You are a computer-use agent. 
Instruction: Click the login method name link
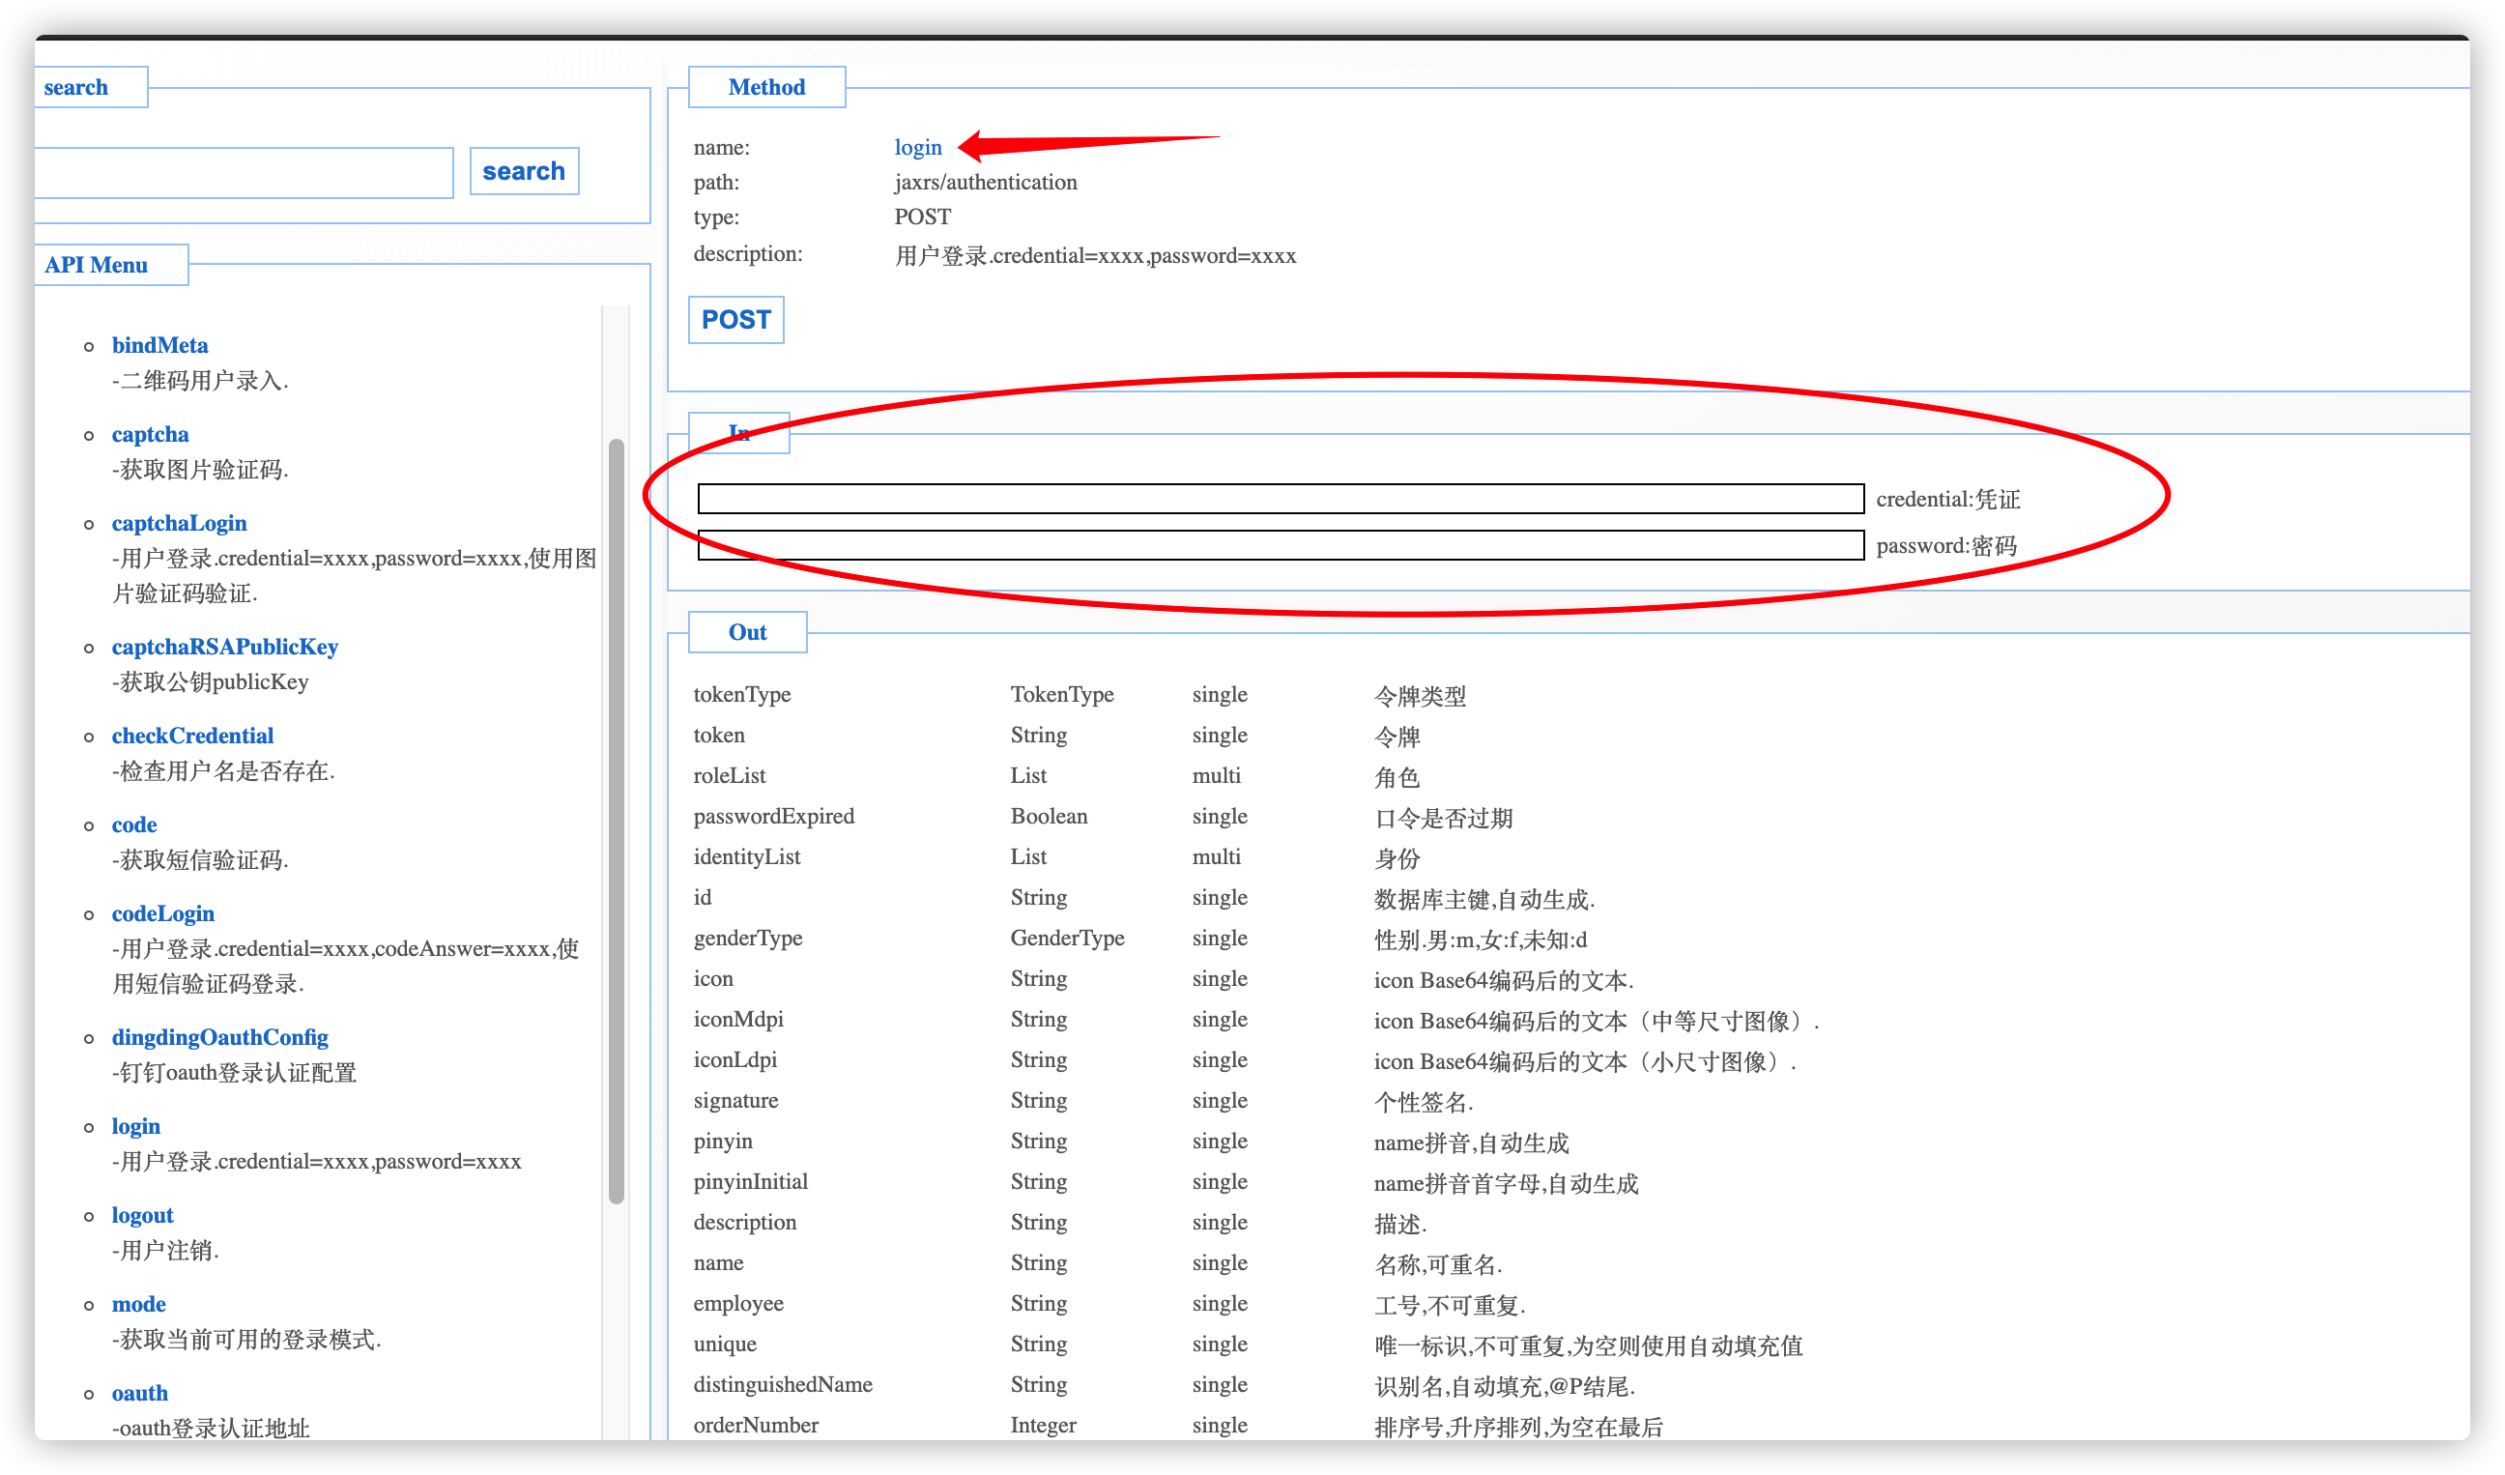(x=916, y=147)
